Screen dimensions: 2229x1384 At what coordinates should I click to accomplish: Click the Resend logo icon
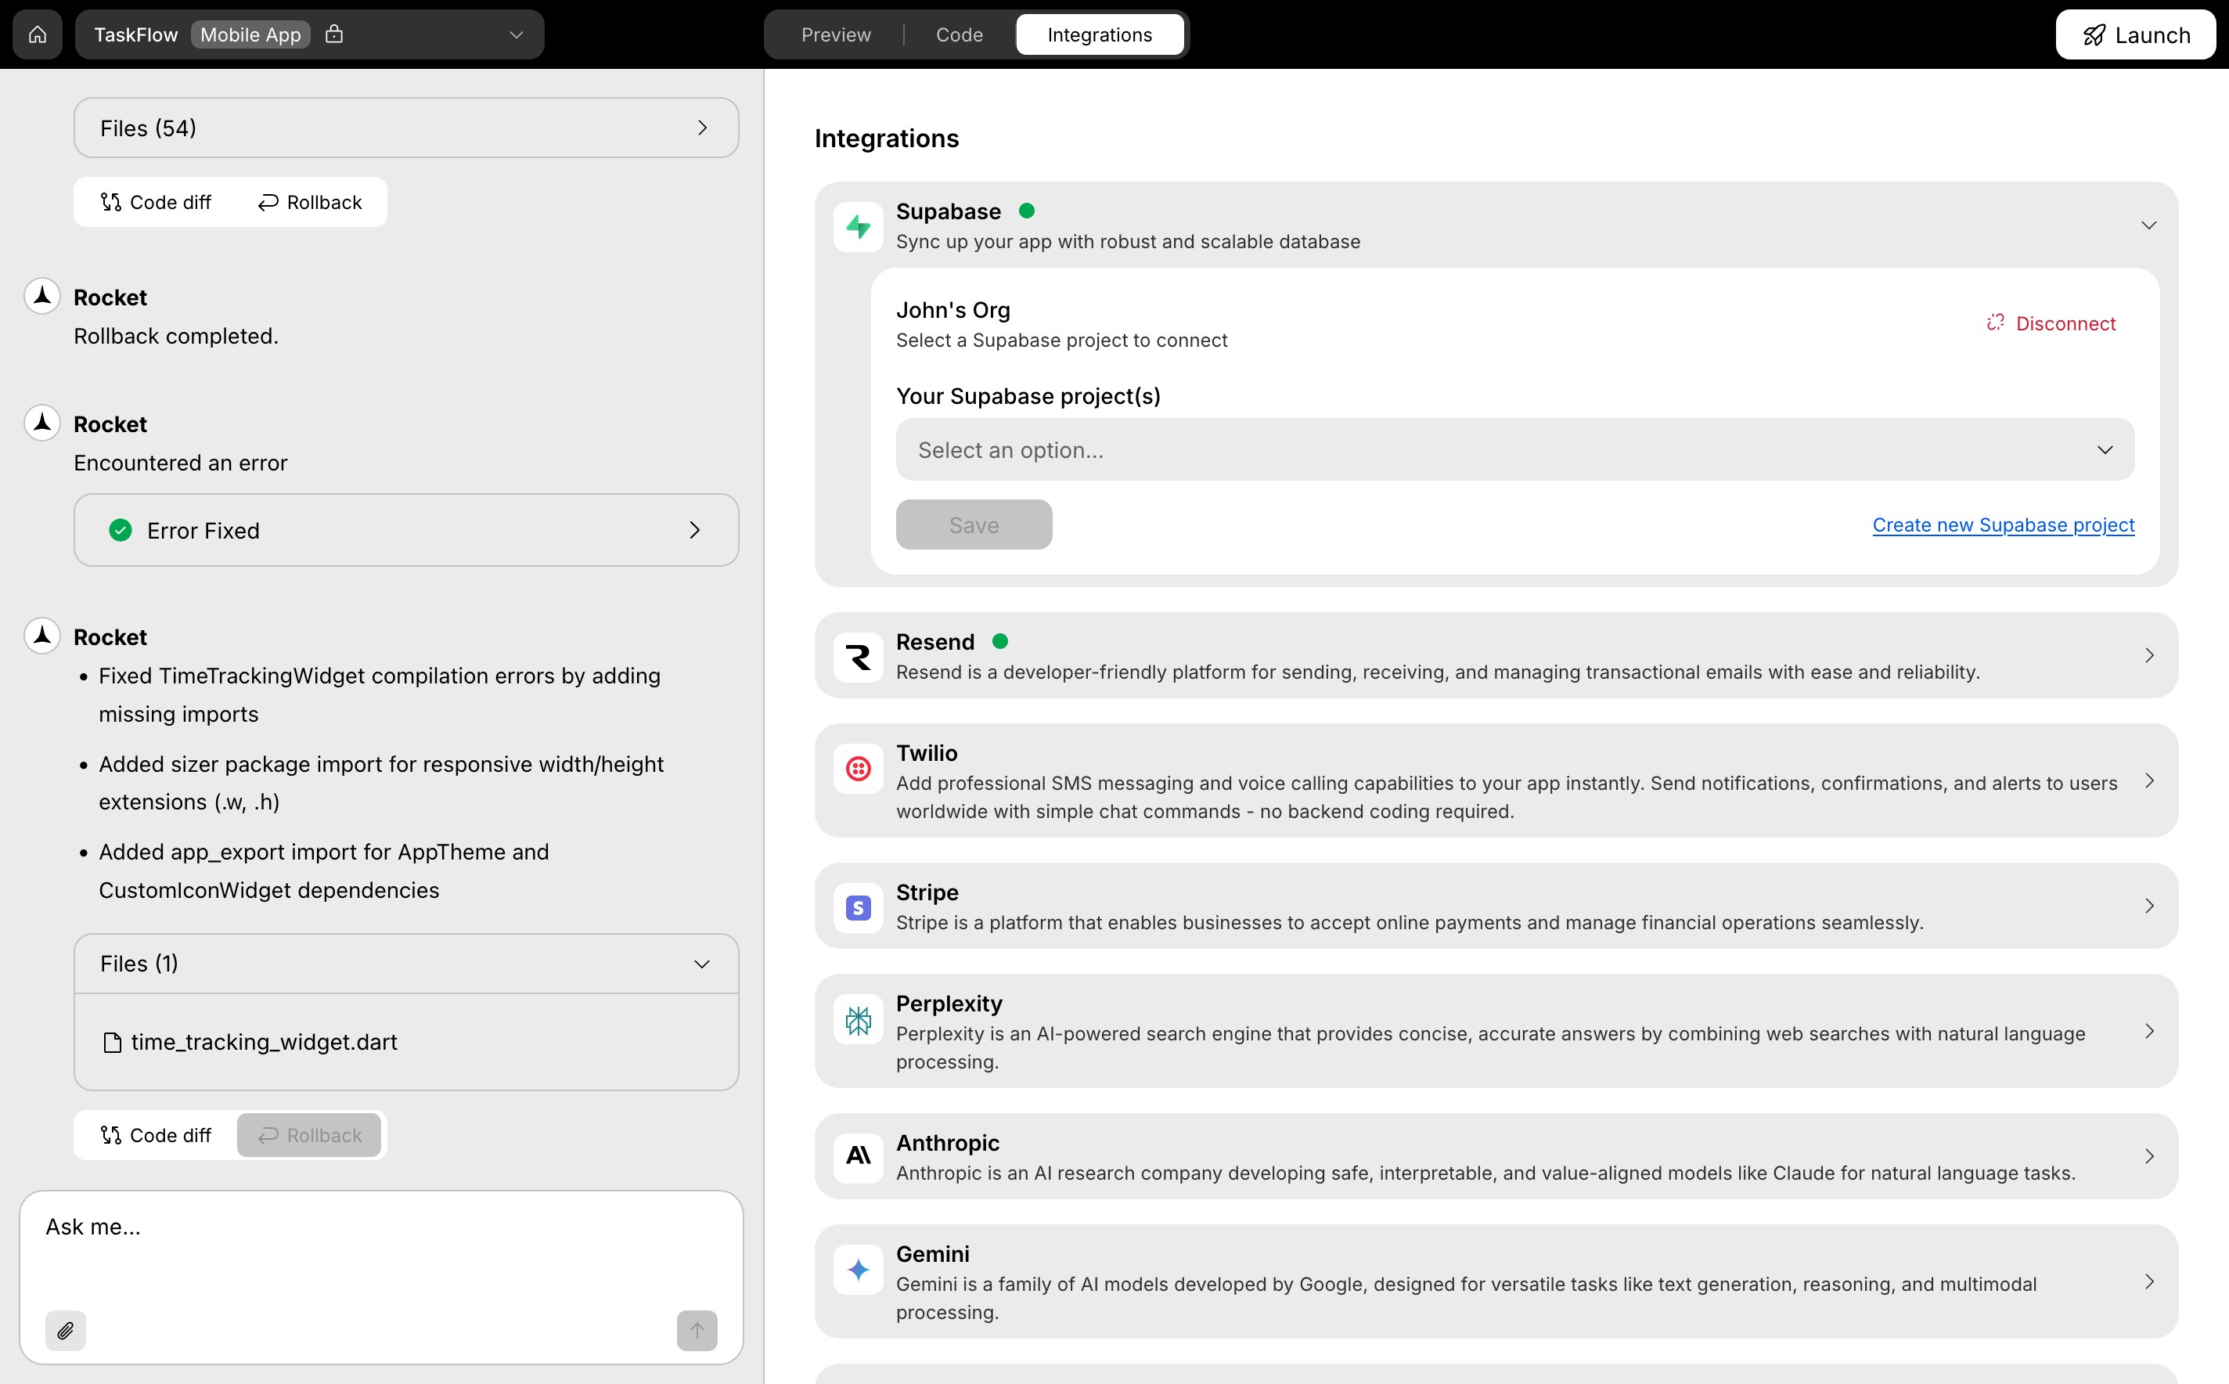857,655
